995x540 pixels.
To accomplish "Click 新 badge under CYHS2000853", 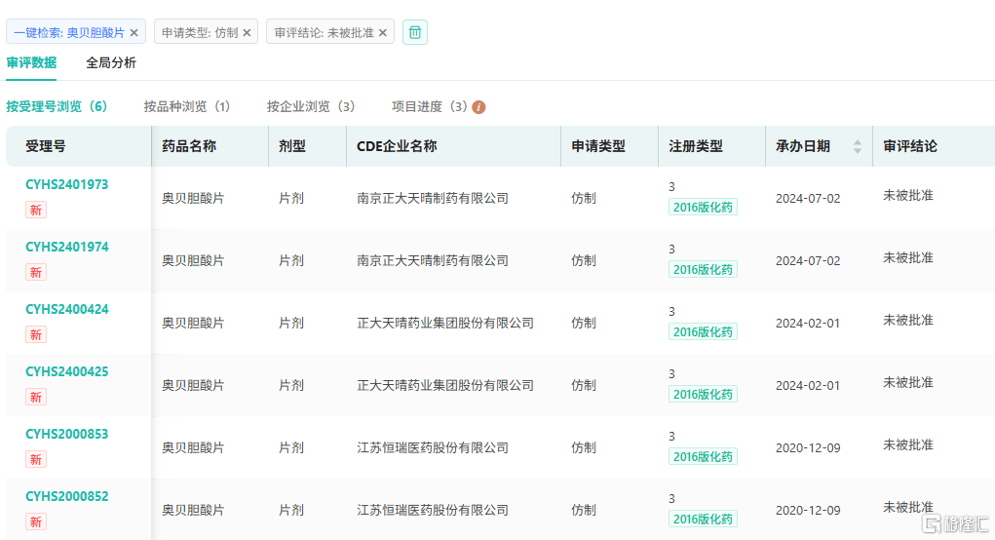I will pyautogui.click(x=35, y=459).
